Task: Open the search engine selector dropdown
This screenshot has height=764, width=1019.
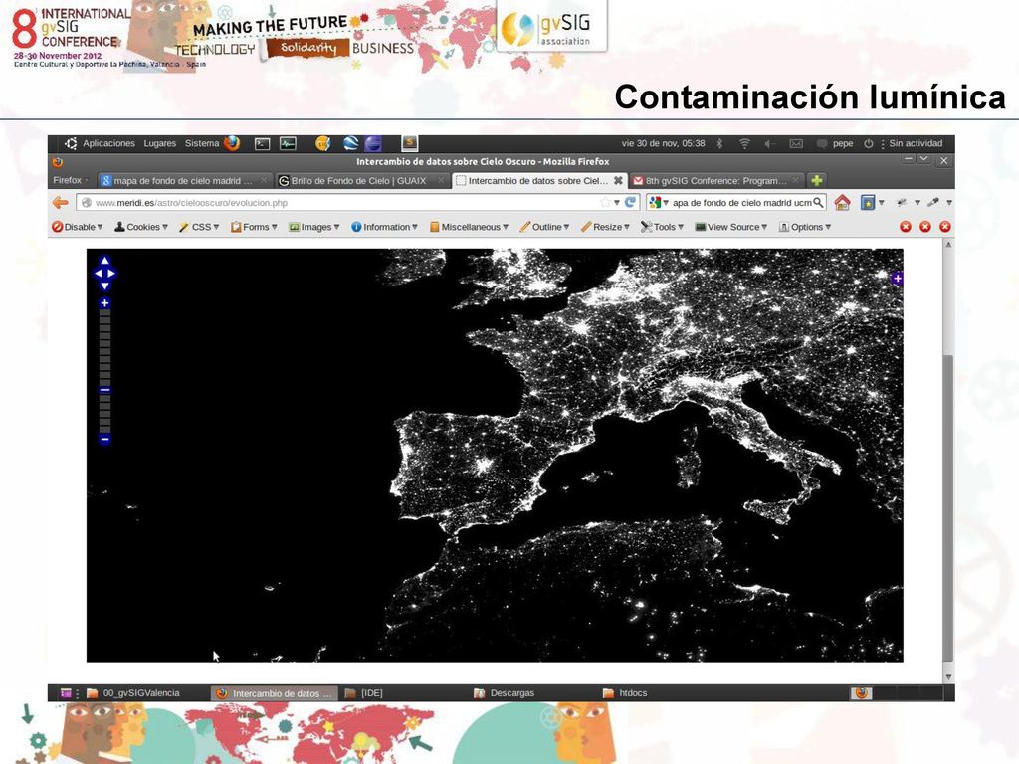Action: click(x=659, y=203)
